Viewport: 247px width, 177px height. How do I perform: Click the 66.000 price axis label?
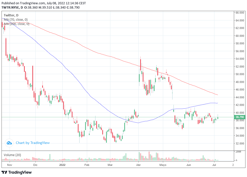coord(240,13)
